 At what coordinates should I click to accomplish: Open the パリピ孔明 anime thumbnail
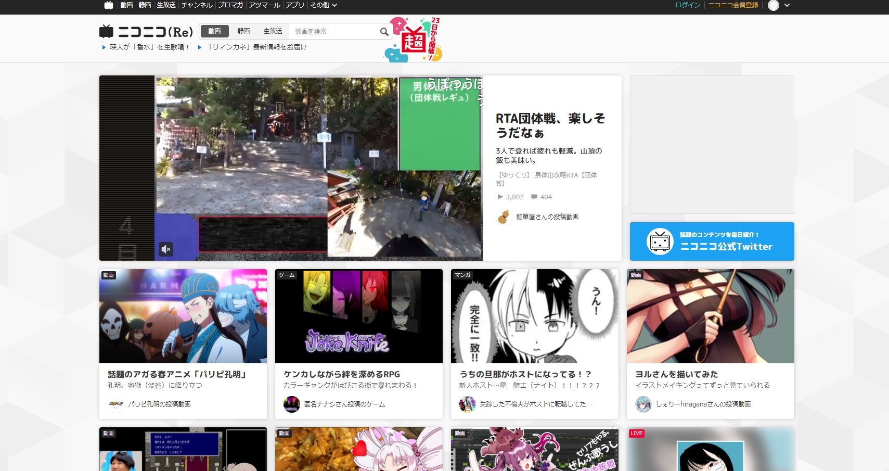tap(183, 316)
